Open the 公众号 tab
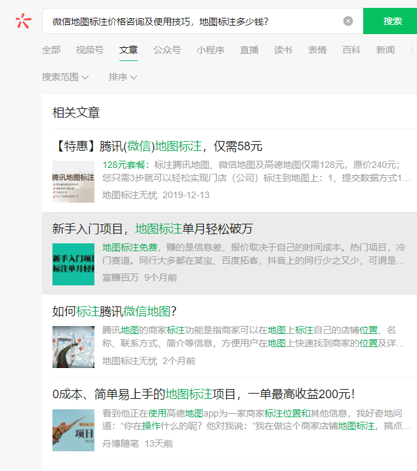Screen dimensions: 417x471 point(167,50)
